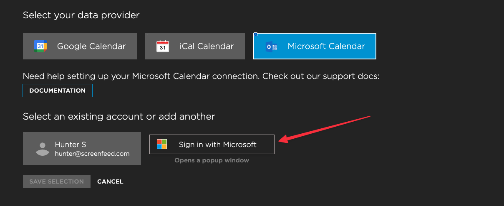
Task: Choose the Google Calendar provider label
Action: coord(91,46)
